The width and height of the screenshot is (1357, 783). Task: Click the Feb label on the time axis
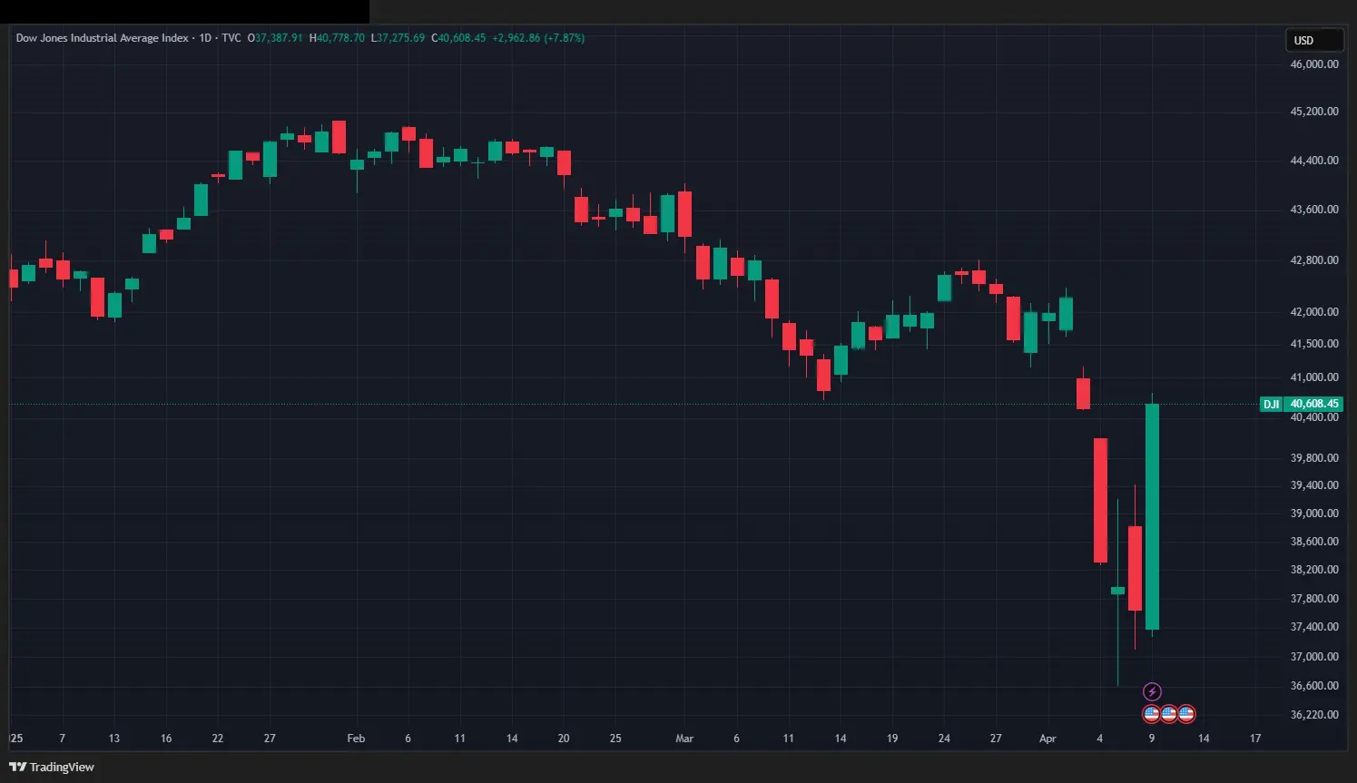click(x=356, y=739)
